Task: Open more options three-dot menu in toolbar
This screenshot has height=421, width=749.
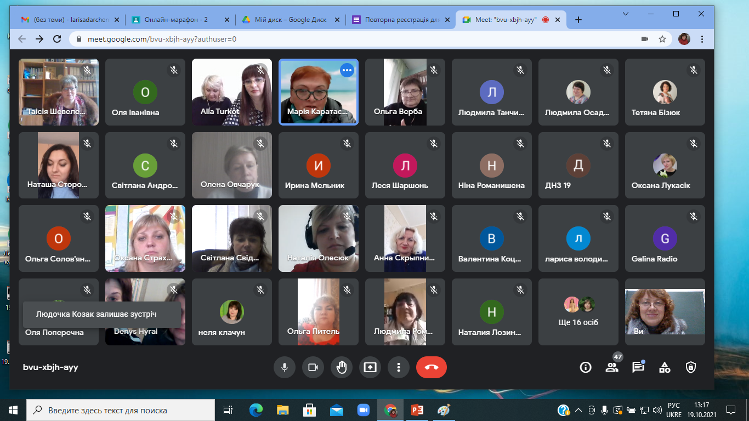Action: pos(399,367)
